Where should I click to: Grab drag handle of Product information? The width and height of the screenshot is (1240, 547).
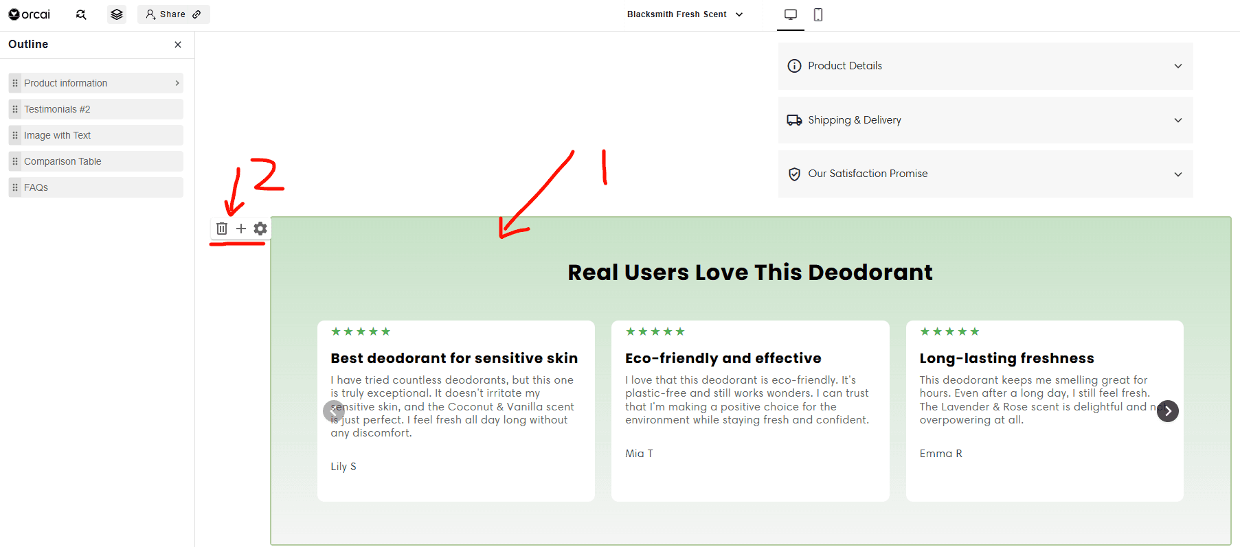point(15,83)
